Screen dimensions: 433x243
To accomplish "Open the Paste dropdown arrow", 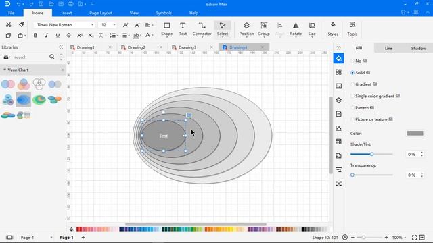I will coord(25,36).
